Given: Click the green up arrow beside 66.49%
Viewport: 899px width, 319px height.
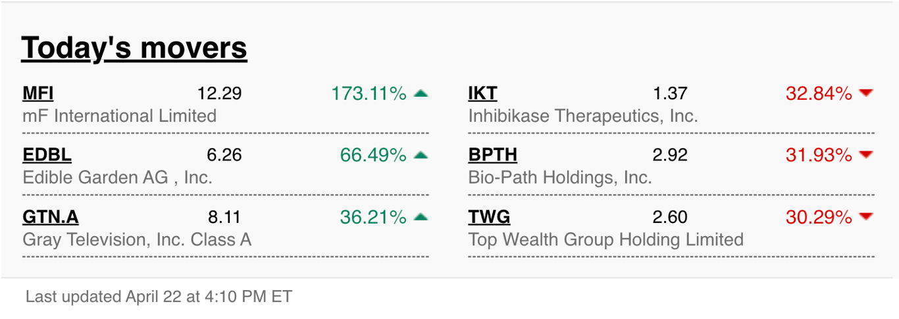Looking at the screenshot, I should [421, 155].
